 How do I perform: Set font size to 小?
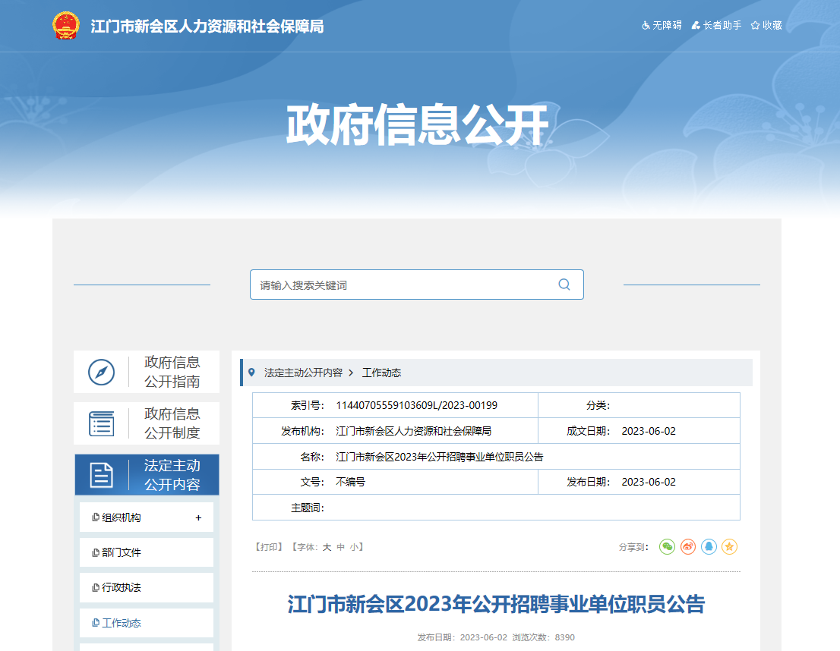click(354, 546)
